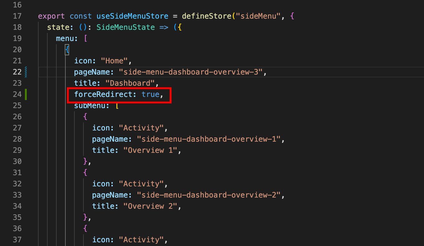Click the blue modified-line marker beside line 22

click(x=26, y=72)
